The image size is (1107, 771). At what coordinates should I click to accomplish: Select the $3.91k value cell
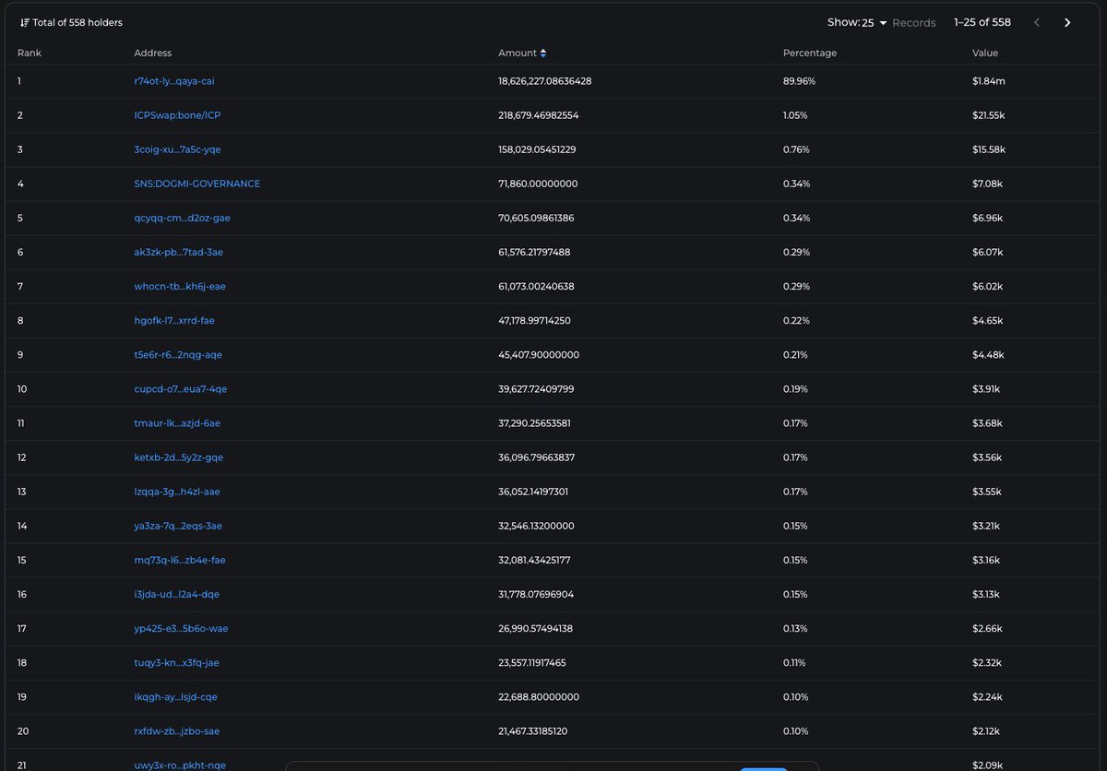tap(986, 388)
